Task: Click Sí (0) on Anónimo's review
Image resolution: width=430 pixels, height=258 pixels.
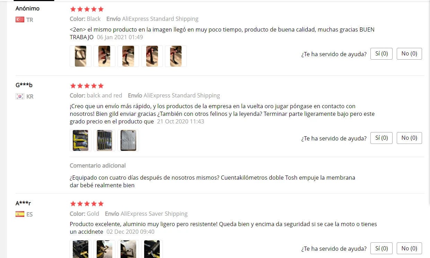Action: 381,54
